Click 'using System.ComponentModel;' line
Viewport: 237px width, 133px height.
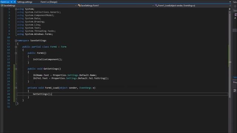point(36,16)
